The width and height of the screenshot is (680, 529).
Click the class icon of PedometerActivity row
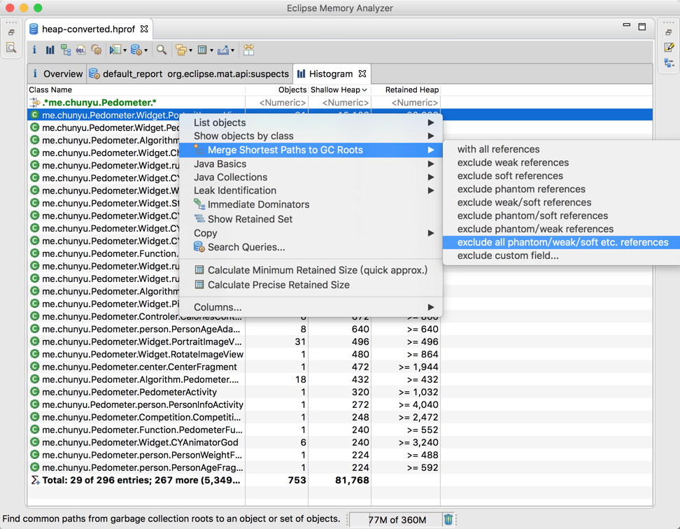pos(35,392)
